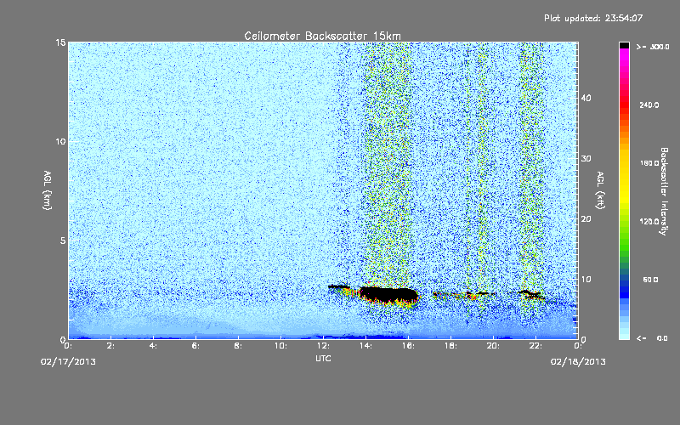The height and width of the screenshot is (425, 680).
Task: Click the 6: hour tick label
Action: click(x=195, y=346)
